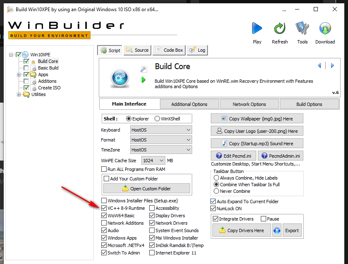Open the Keyboard dropdown

point(161,130)
